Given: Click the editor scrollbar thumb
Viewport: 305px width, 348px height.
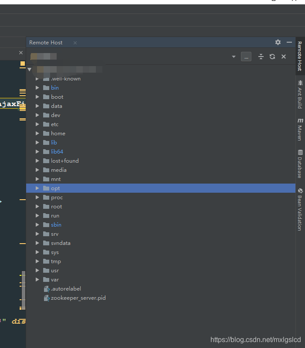Looking at the screenshot, I should (24, 290).
